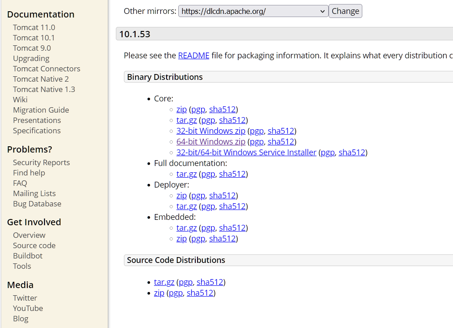This screenshot has width=453, height=328.
Task: Download 32-bit/64-bit Windows Service Installer
Action: coord(246,153)
